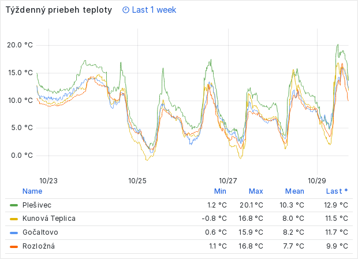
Task: Click the Plešivec peak near 10/29
Action: coord(338,45)
